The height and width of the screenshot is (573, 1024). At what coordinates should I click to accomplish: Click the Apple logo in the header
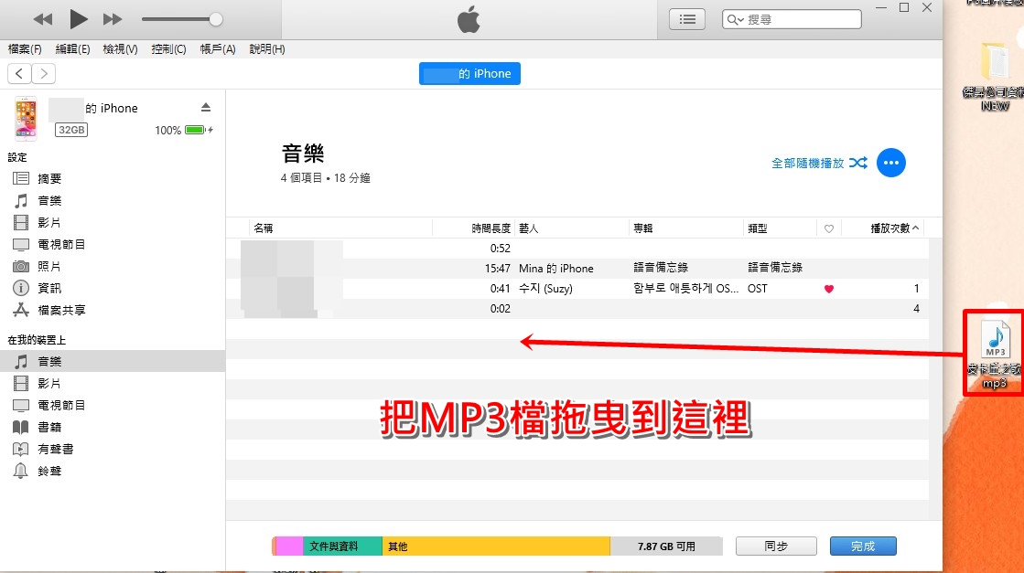[469, 19]
